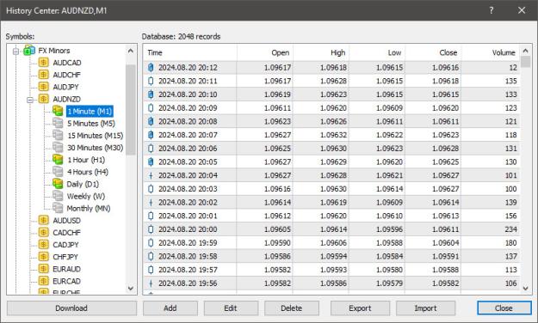Select the row timestamped 2024.08.20 19:59
The height and width of the screenshot is (323, 538).
[331, 243]
